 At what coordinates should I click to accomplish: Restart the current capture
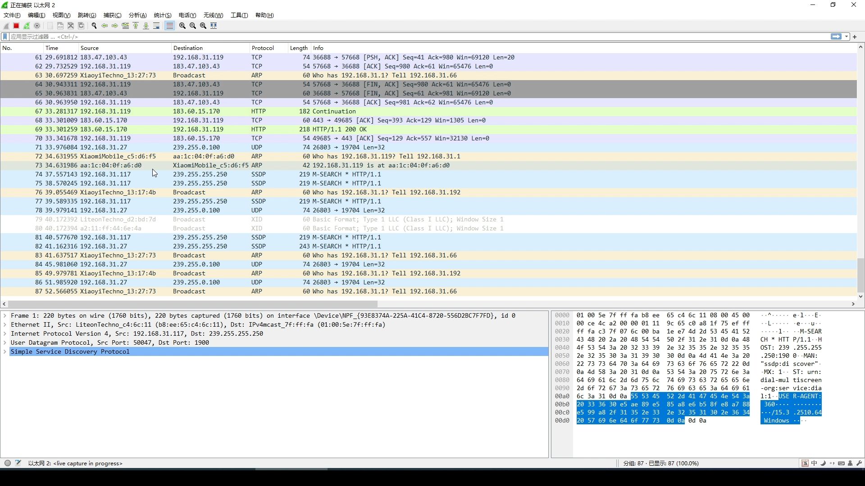(x=26, y=26)
